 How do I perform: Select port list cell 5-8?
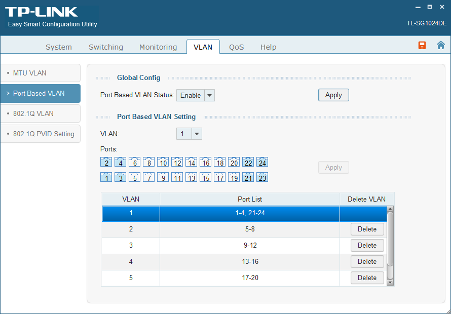250,229
